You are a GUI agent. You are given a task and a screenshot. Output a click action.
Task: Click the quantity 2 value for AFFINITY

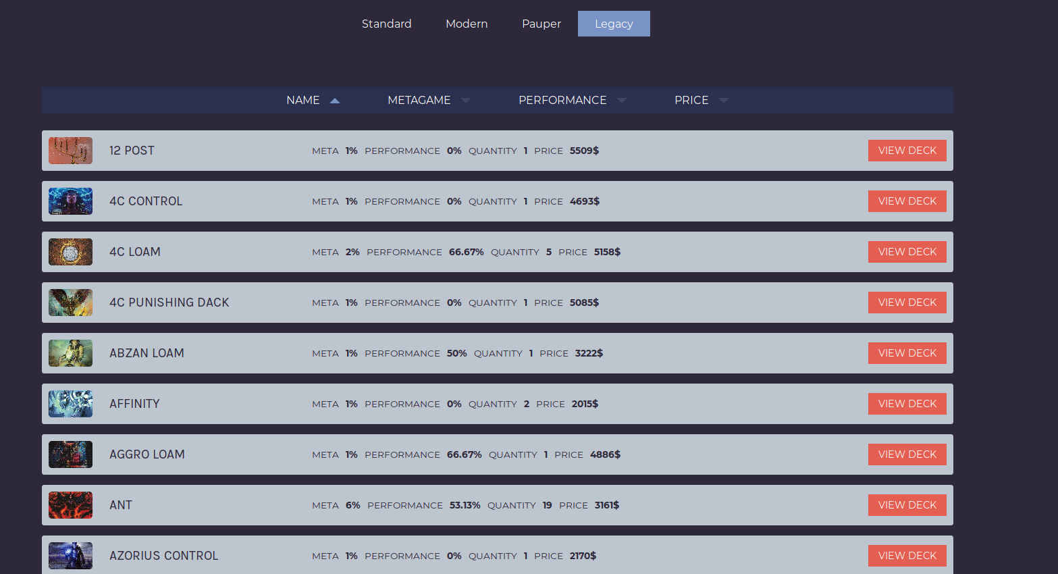(527, 404)
